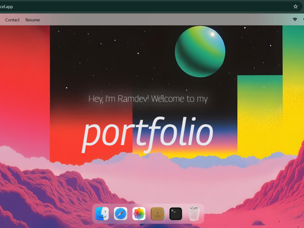This screenshot has width=304, height=228.
Task: Launch Terminal from the dock
Action: point(176,214)
